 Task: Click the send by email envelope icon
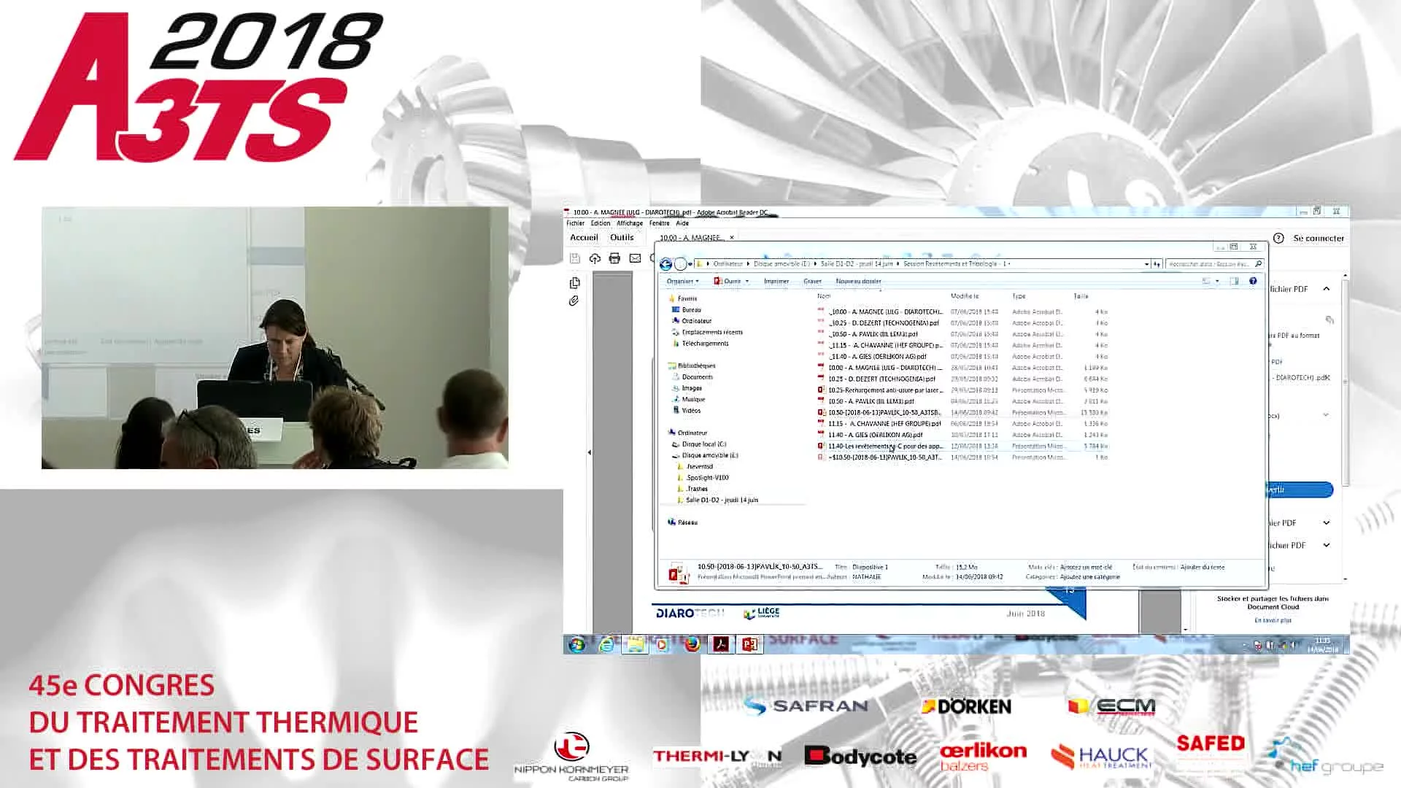coord(635,258)
